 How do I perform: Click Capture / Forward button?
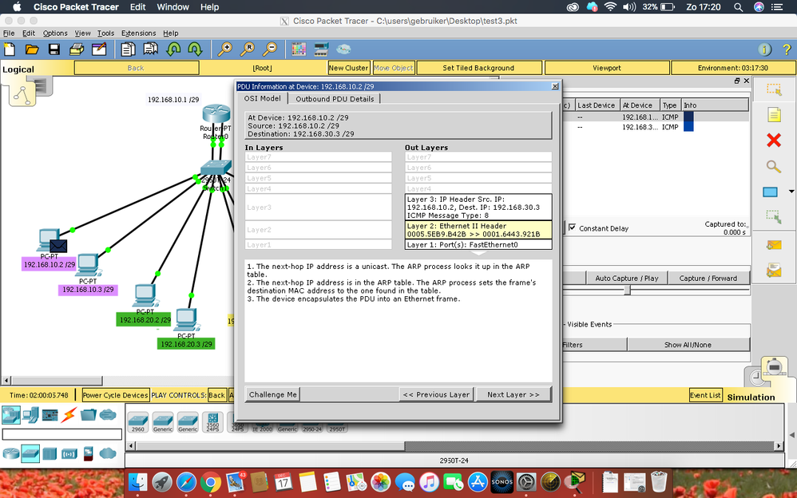click(710, 278)
